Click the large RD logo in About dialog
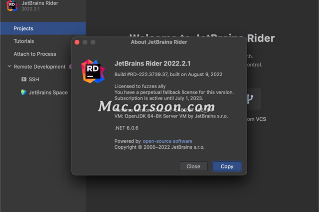The image size is (319, 212). (93, 71)
